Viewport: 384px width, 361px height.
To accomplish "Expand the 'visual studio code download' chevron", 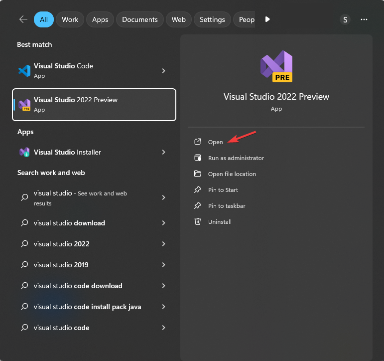I will point(163,286).
